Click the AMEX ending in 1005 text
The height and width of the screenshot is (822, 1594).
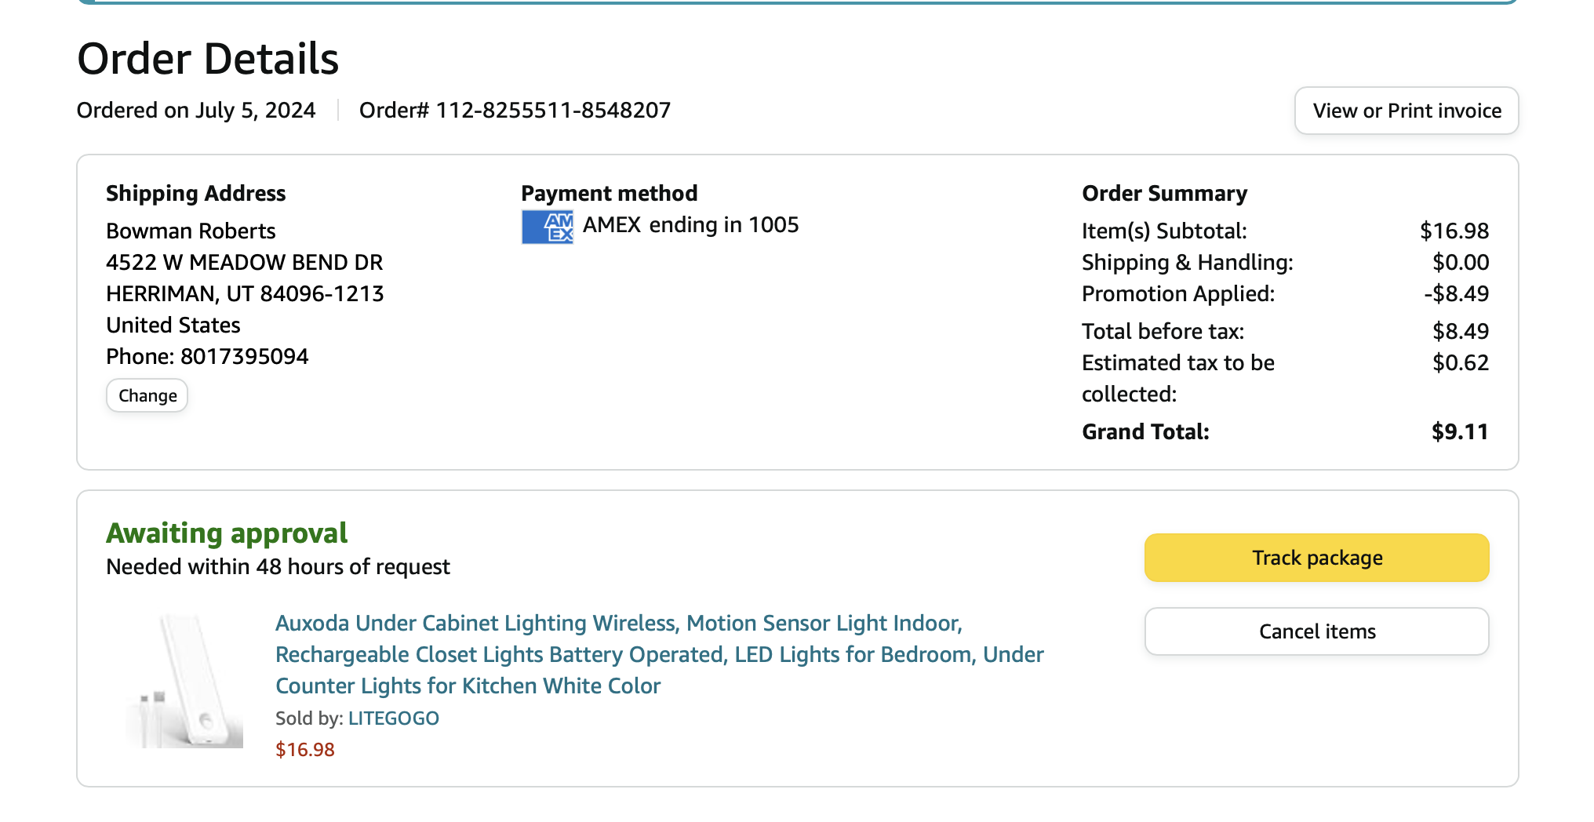(690, 225)
